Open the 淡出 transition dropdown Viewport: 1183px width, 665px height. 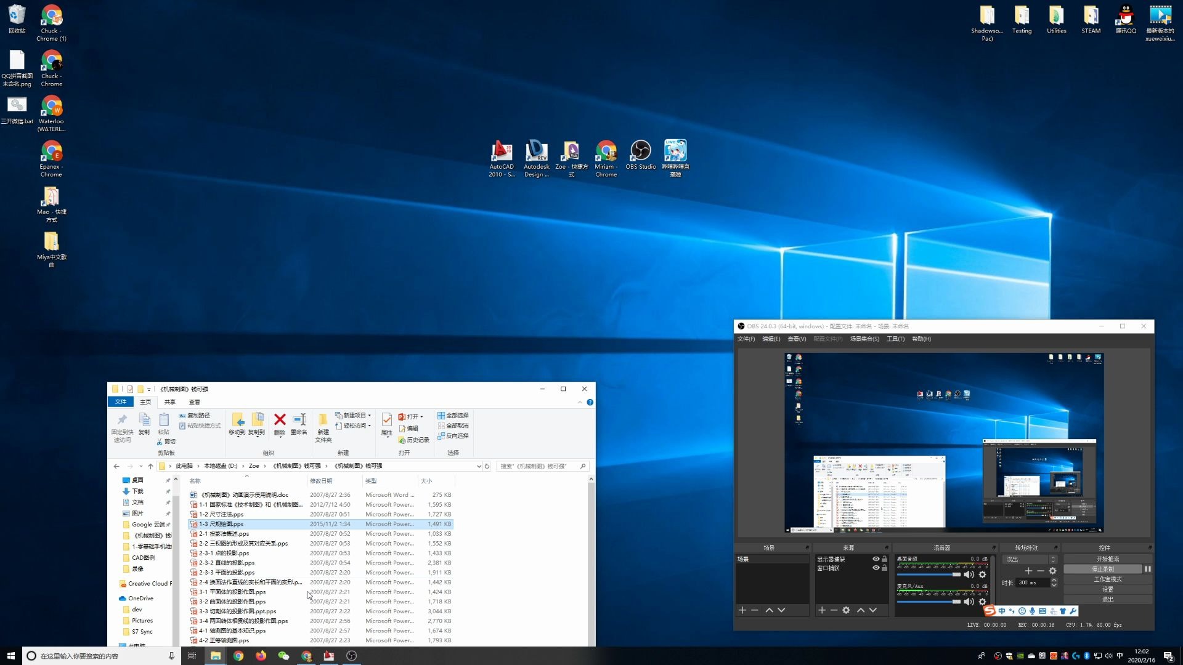[1030, 559]
